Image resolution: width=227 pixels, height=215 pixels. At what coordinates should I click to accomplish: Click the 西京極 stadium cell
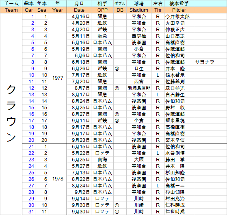(x=139, y=36)
